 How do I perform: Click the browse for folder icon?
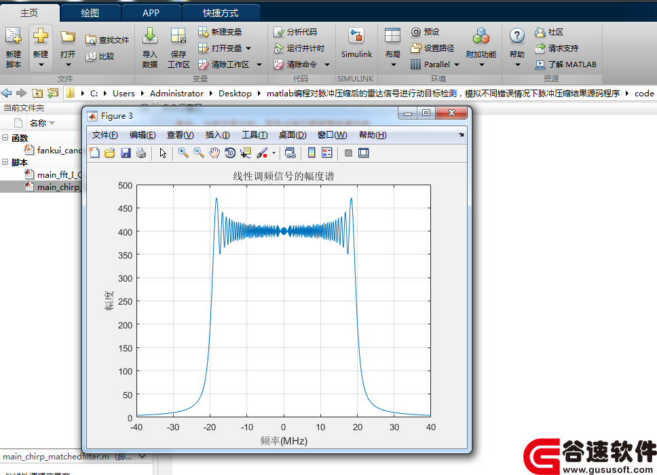[53, 93]
